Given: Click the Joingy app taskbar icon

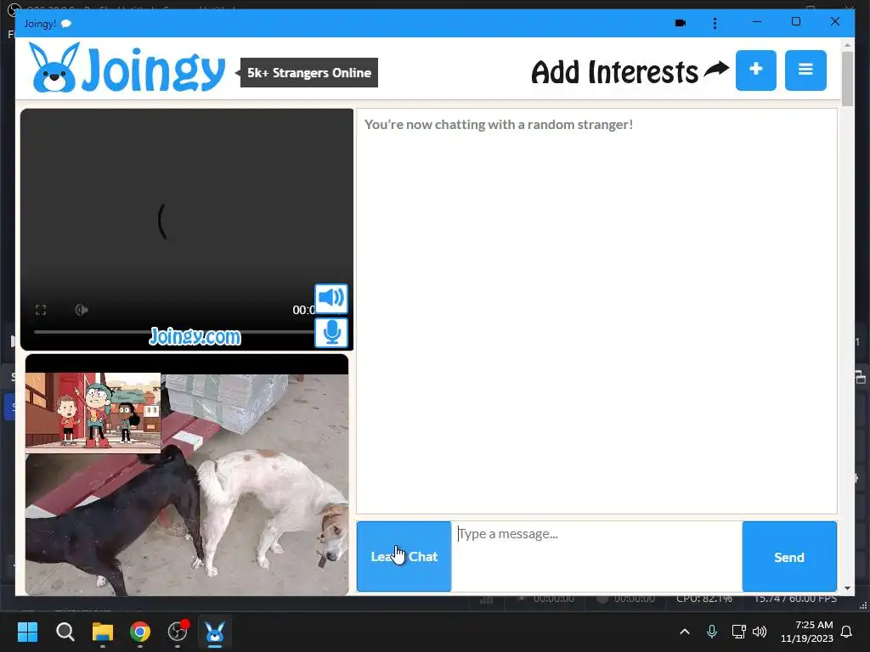Looking at the screenshot, I should (x=215, y=632).
